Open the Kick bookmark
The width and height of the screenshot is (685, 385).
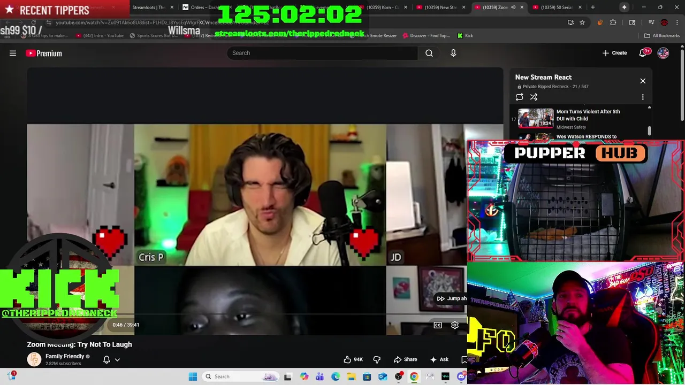[465, 36]
